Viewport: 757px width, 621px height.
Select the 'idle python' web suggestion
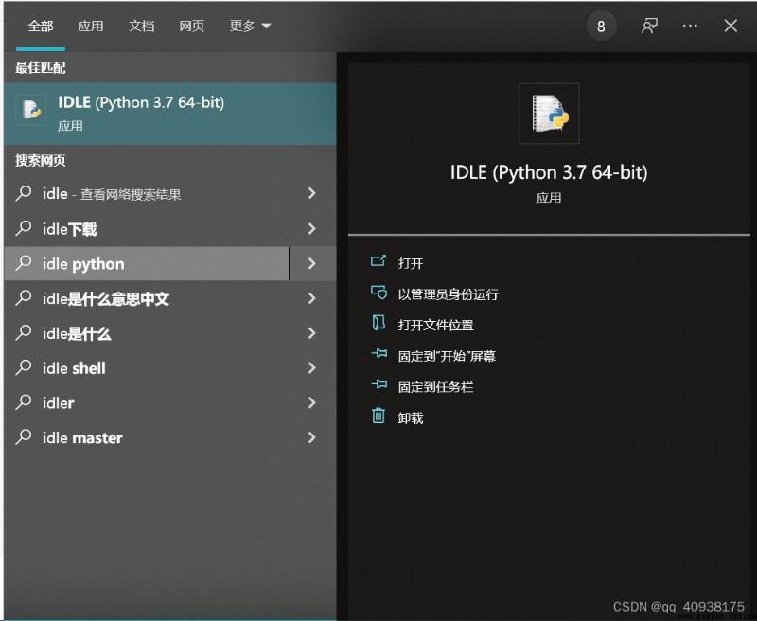[x=147, y=264]
